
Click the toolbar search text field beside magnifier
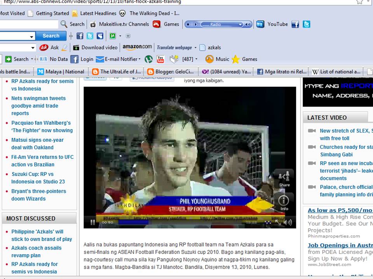(28, 24)
